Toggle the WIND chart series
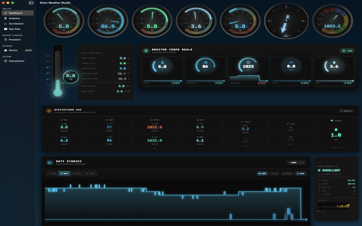362x226 pixels. [x=300, y=173]
